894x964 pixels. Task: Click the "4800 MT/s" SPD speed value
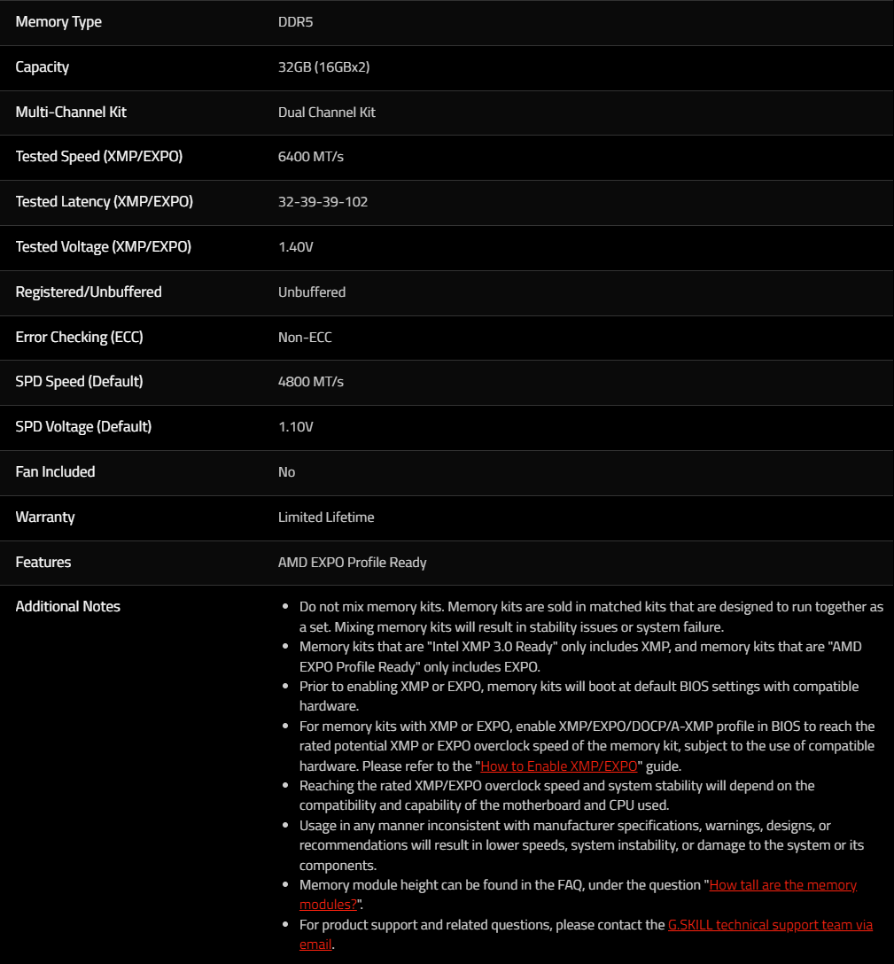(310, 382)
